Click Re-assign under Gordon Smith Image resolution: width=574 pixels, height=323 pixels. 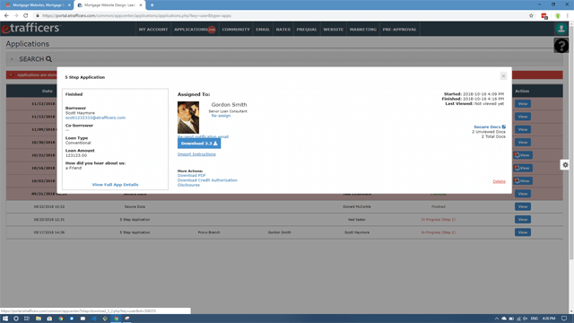click(221, 116)
